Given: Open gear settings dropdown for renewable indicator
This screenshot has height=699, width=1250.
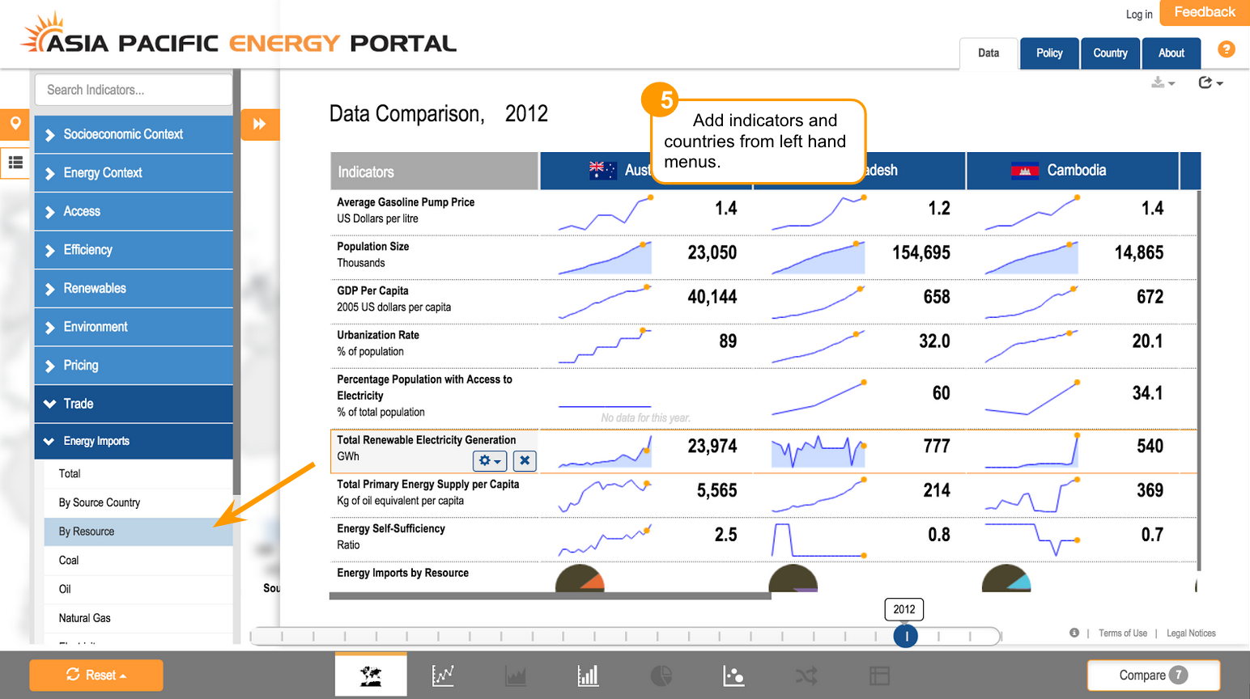Looking at the screenshot, I should [489, 460].
